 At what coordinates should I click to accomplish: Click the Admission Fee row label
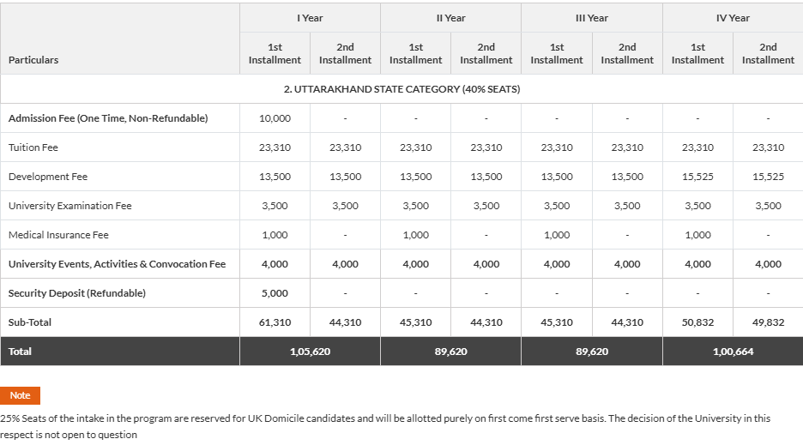coord(108,118)
